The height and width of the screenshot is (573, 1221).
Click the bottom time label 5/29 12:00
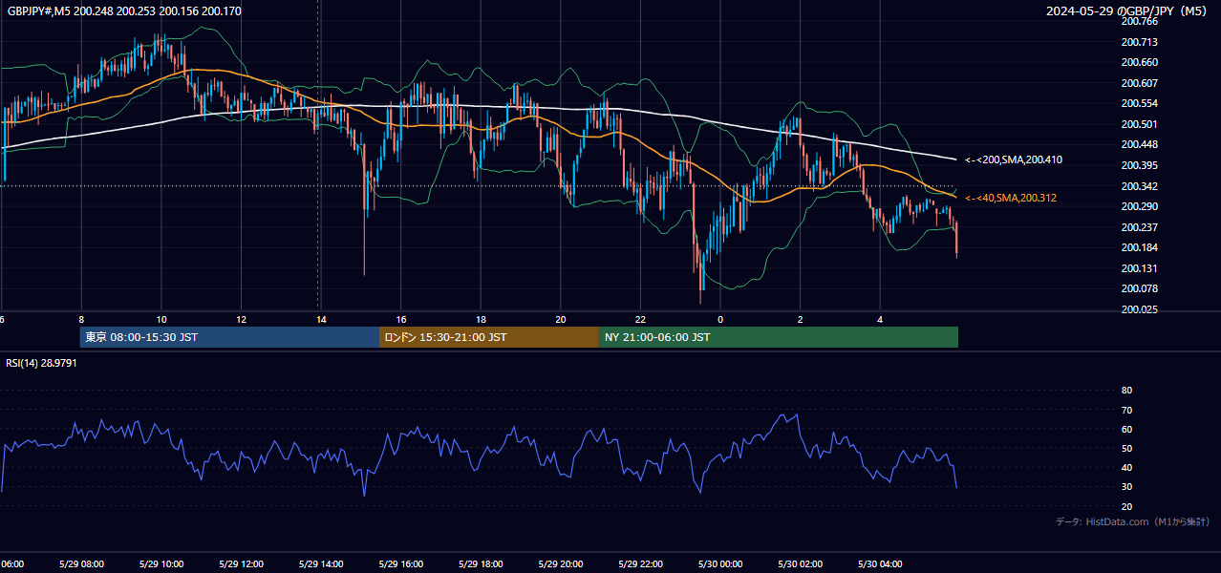tap(242, 563)
